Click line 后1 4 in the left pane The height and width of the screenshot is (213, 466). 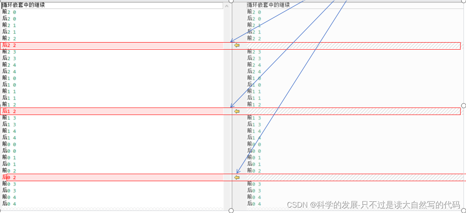click(9, 138)
